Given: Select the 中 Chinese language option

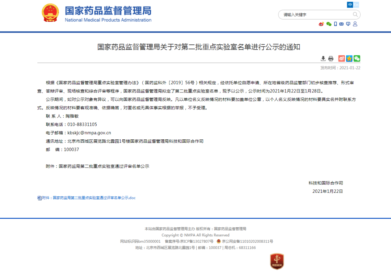Looking at the screenshot, I should pyautogui.click(x=350, y=5).
